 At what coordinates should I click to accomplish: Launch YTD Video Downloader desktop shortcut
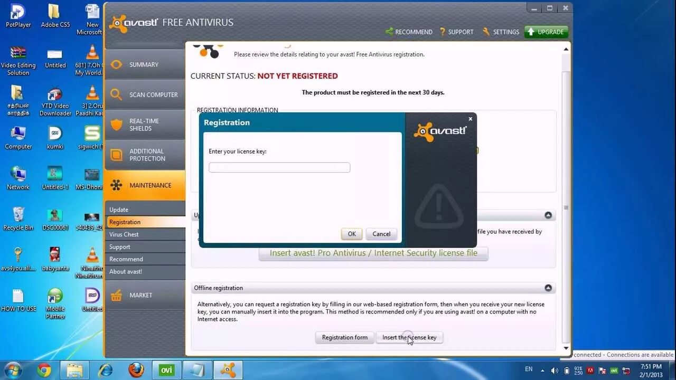point(55,101)
